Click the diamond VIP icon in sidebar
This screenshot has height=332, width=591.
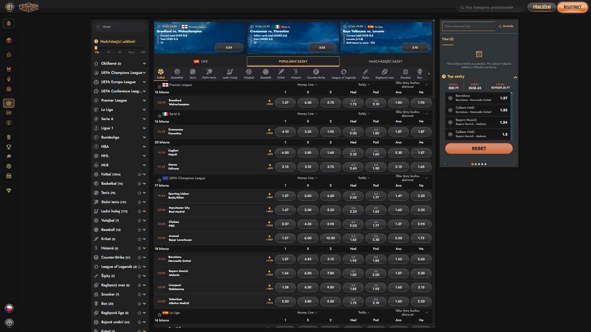click(x=8, y=190)
